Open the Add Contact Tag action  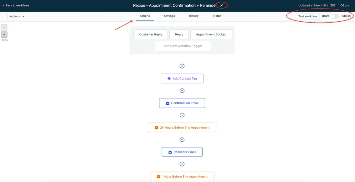pos(182,79)
